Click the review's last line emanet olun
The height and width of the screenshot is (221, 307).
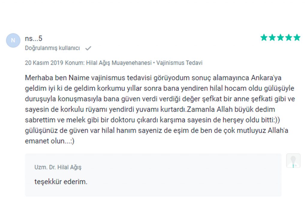[x=49, y=141]
